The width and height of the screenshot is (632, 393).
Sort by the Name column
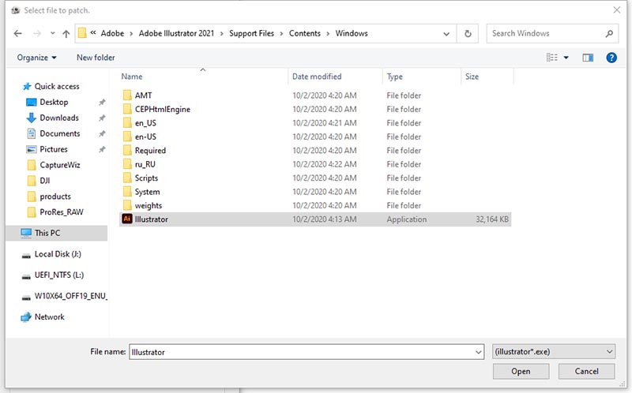point(131,77)
